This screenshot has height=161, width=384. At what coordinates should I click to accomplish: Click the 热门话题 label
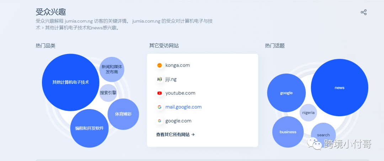tap(275, 46)
